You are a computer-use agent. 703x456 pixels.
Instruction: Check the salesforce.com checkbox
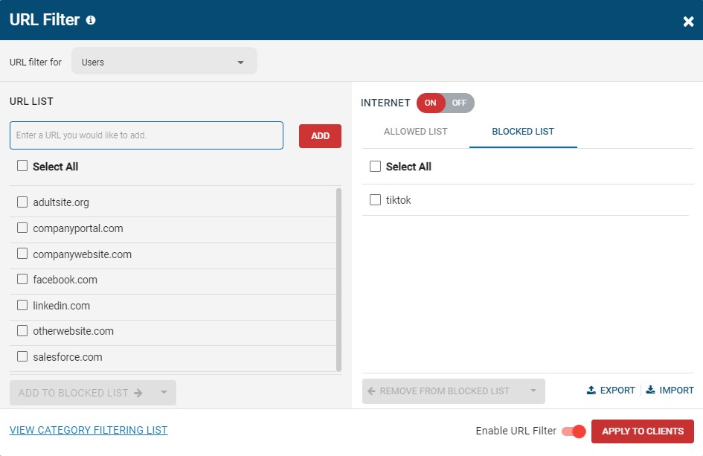coord(22,356)
